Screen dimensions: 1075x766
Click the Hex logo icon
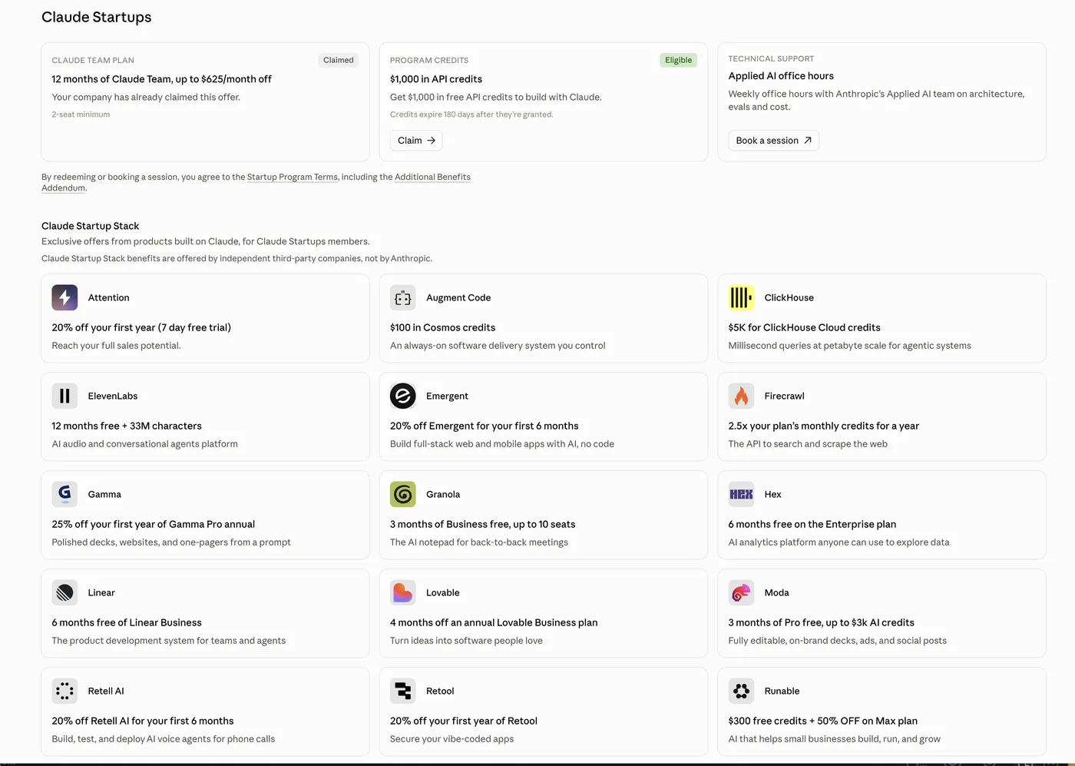pyautogui.click(x=741, y=494)
